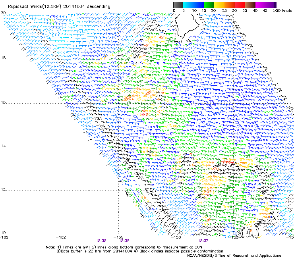Select the gray 0-5 knots legend segment
Screen dimensions: 294x258
[178, 5]
